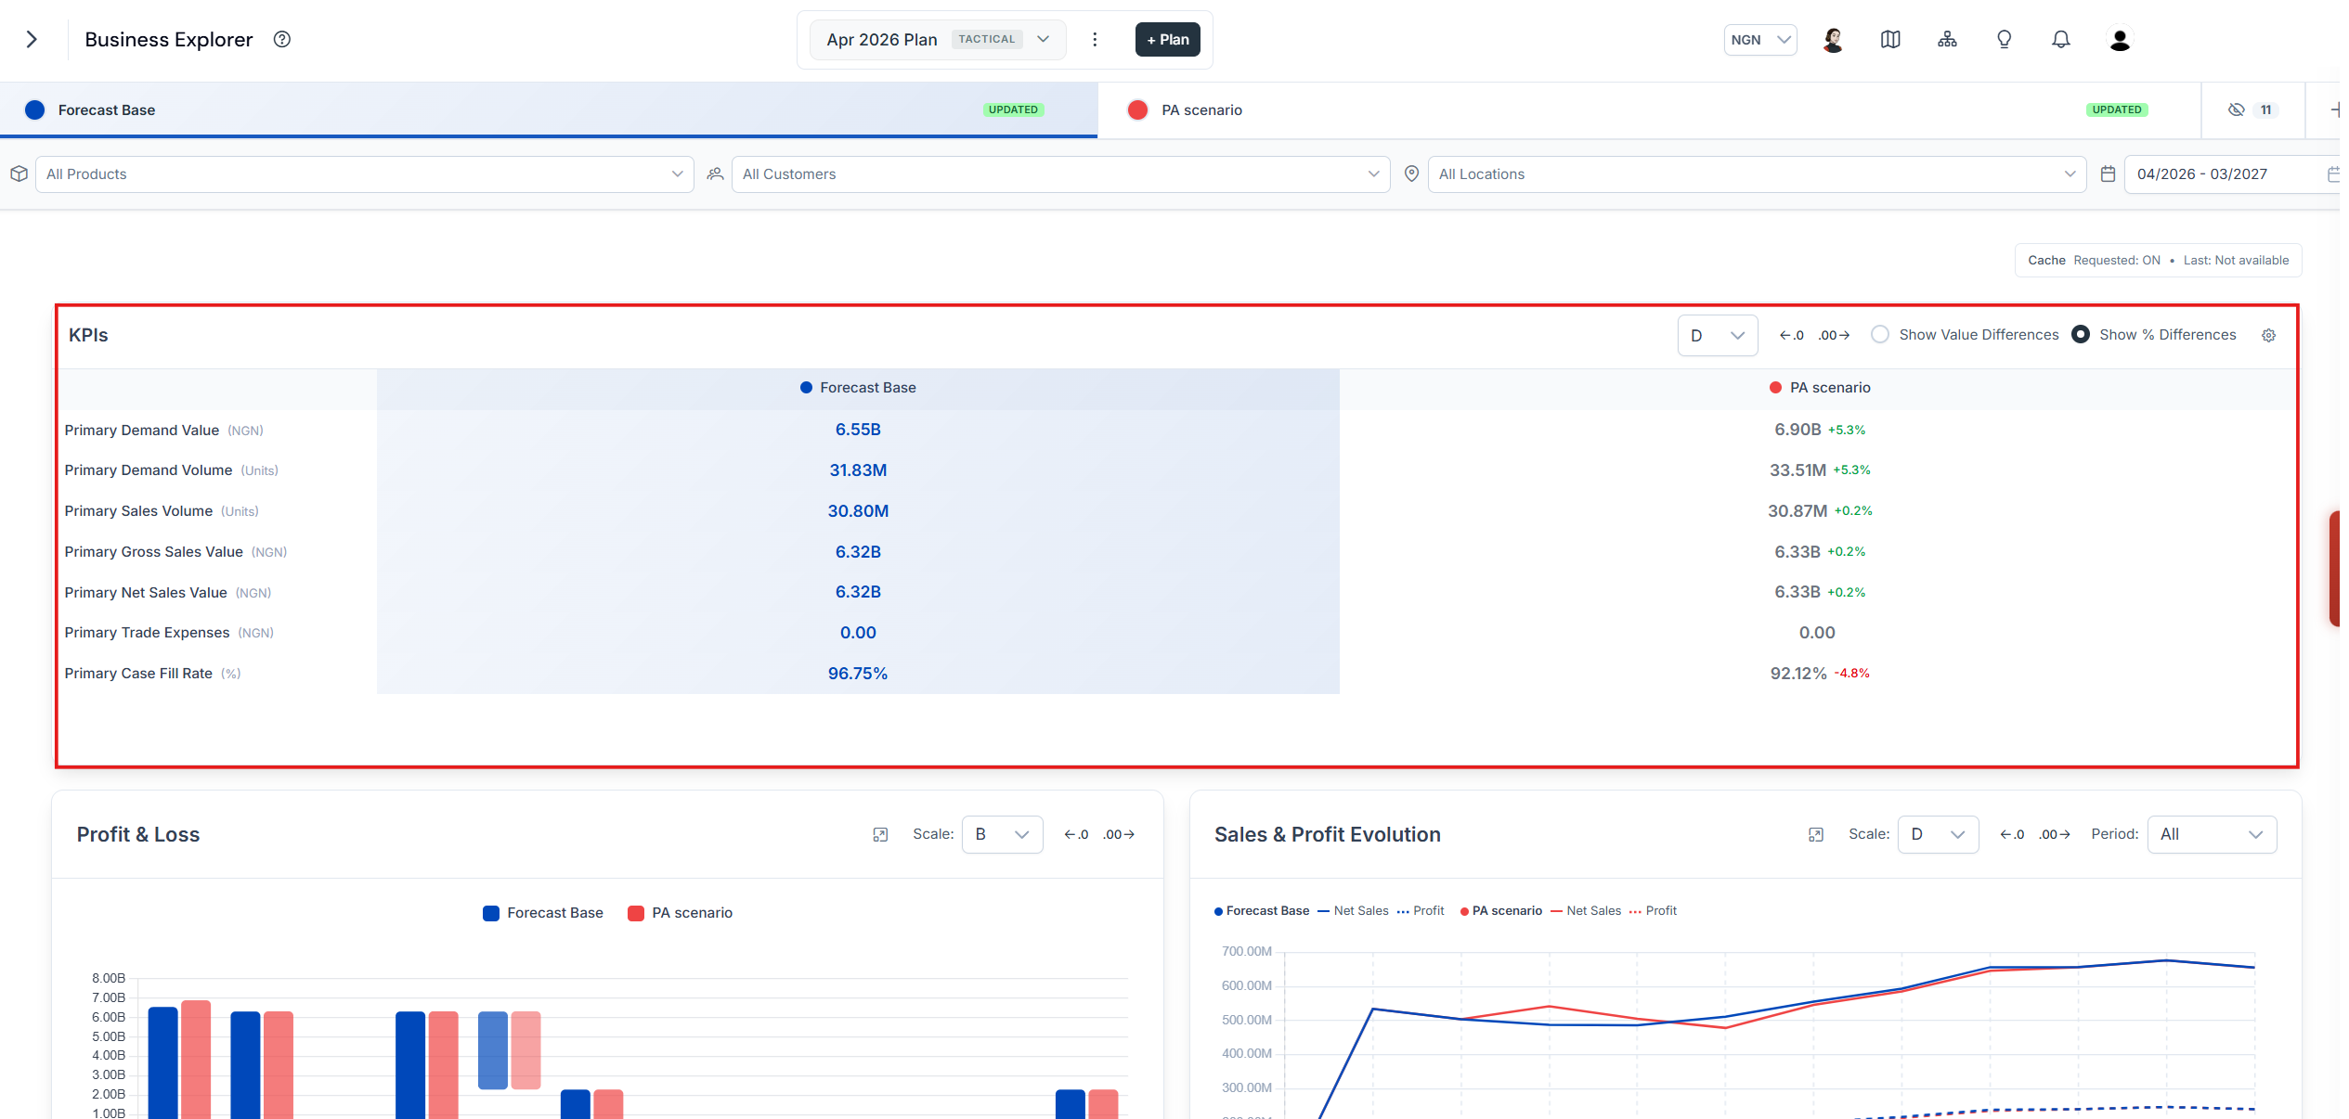The image size is (2349, 1119).
Task: Open the map/book guide icon
Action: pyautogui.click(x=1890, y=39)
